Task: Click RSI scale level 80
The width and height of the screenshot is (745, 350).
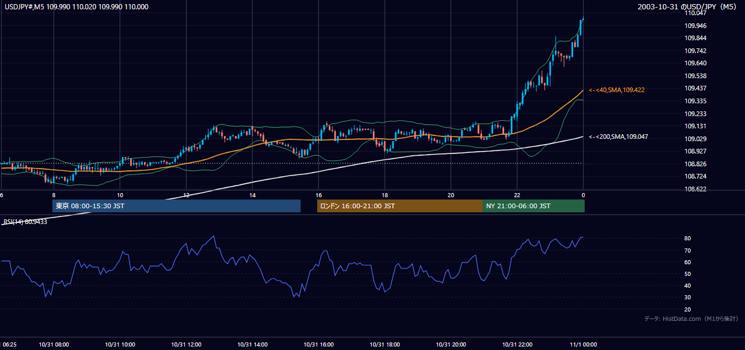Action: (688, 239)
